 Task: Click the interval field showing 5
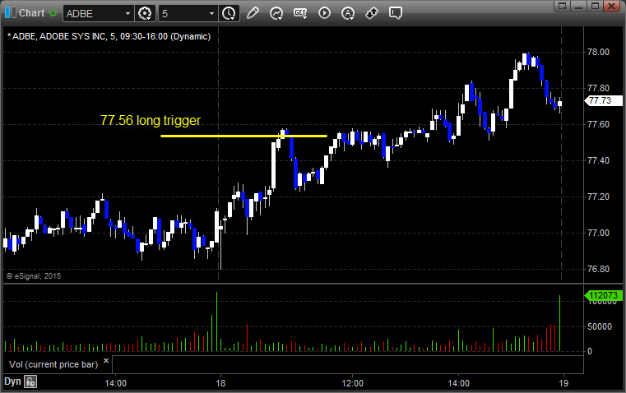[x=183, y=13]
